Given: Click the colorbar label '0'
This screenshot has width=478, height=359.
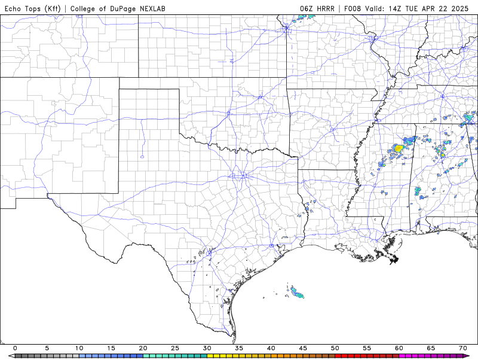Looking at the screenshot, I should tap(16, 348).
